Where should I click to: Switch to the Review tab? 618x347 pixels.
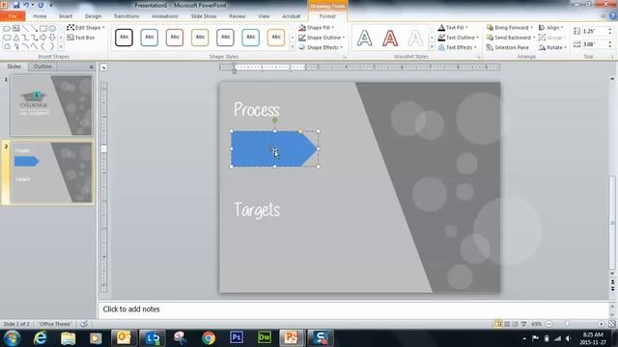click(x=238, y=16)
